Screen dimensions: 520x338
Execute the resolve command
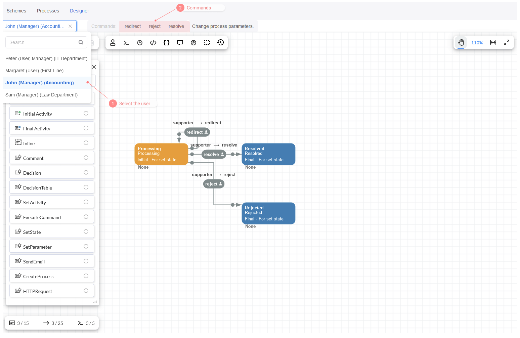[x=176, y=26]
